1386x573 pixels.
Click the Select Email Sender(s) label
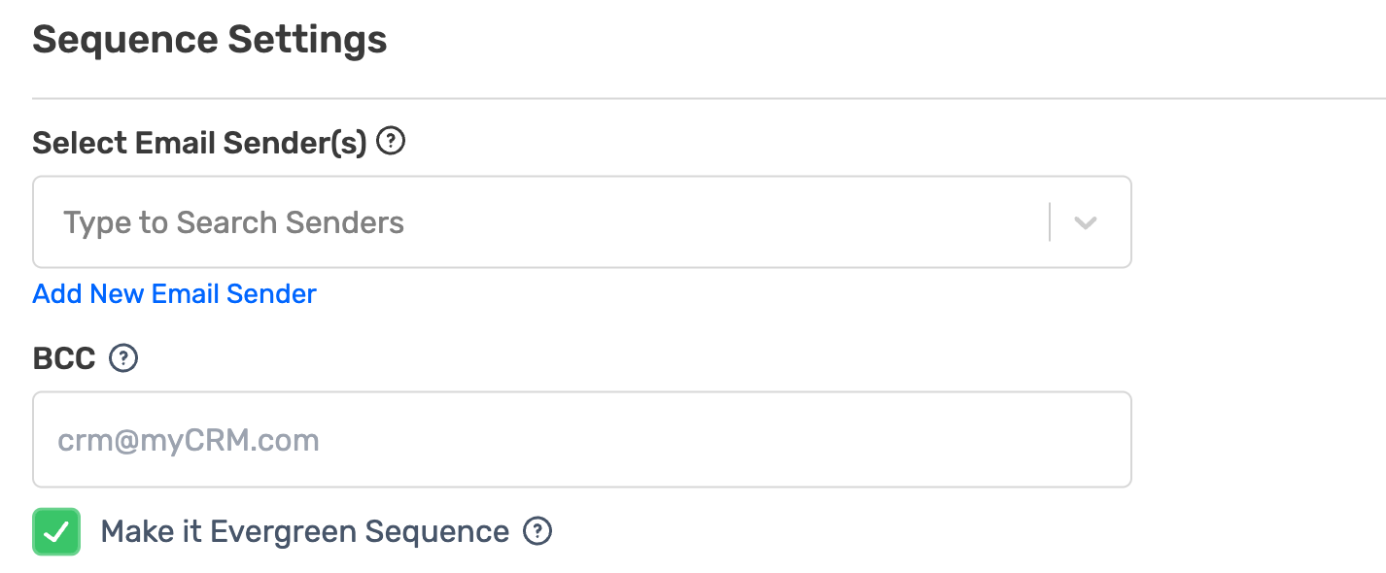199,143
